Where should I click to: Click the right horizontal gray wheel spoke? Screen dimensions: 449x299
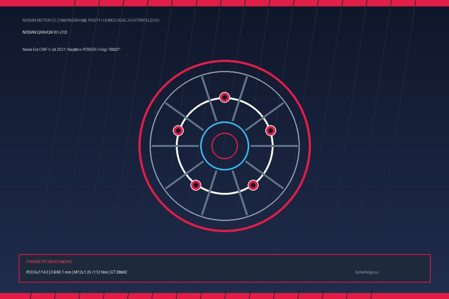click(274, 146)
